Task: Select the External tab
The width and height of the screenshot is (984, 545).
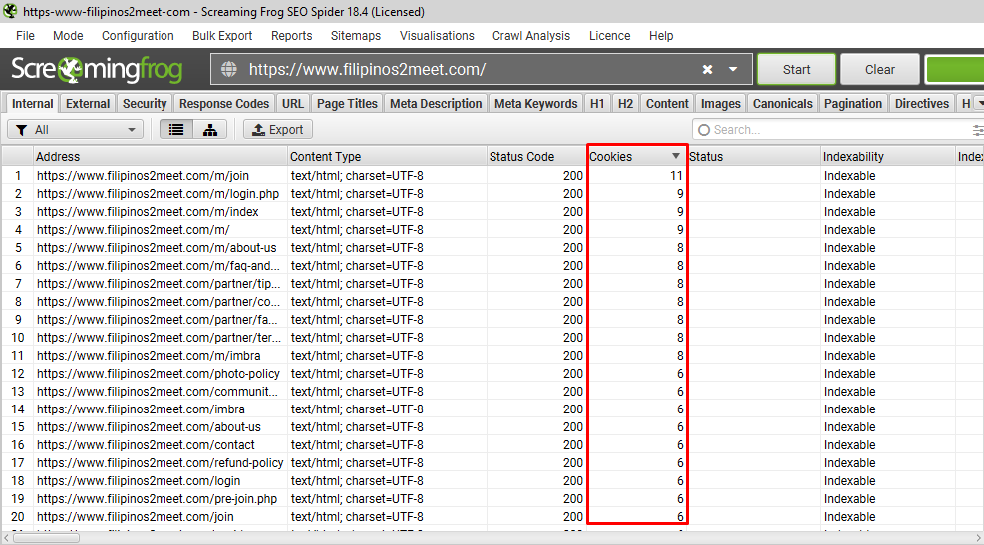Action: point(87,103)
